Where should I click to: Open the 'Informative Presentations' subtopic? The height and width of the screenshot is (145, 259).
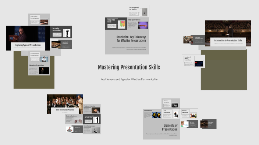[39, 19]
